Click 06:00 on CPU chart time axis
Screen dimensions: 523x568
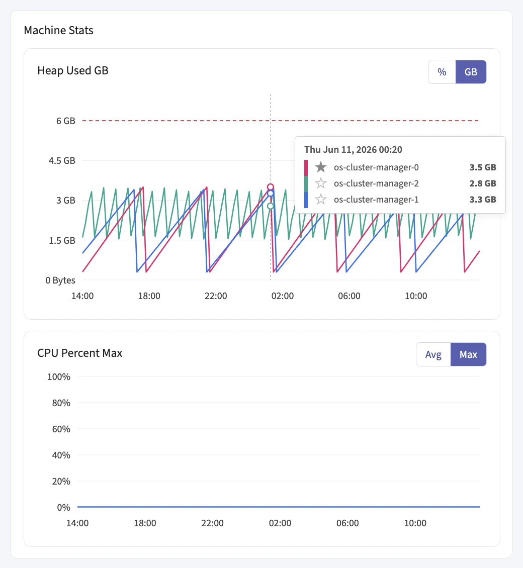[347, 523]
